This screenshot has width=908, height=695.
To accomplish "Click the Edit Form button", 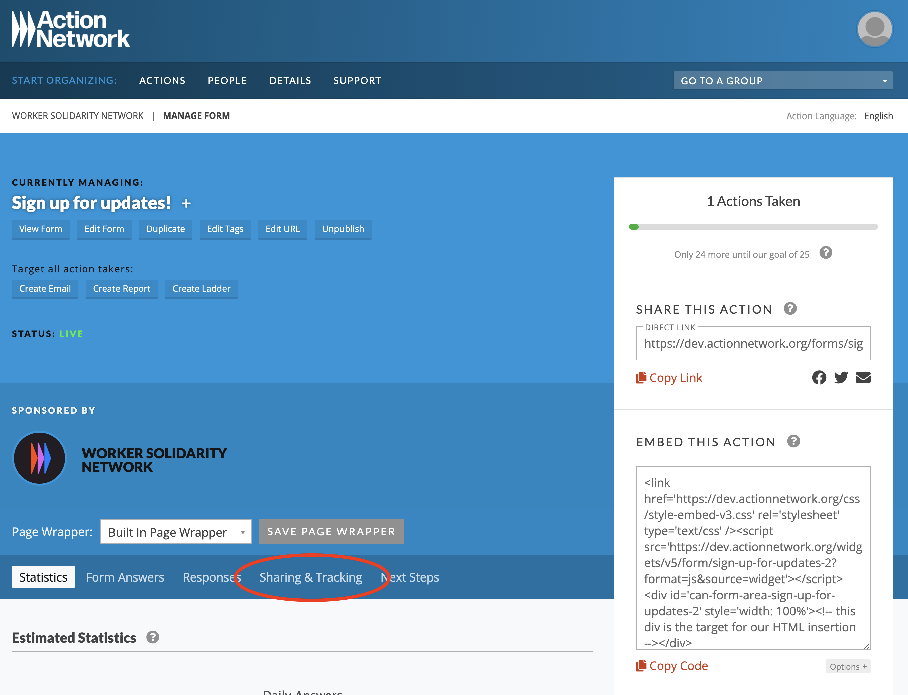I will coord(104,229).
